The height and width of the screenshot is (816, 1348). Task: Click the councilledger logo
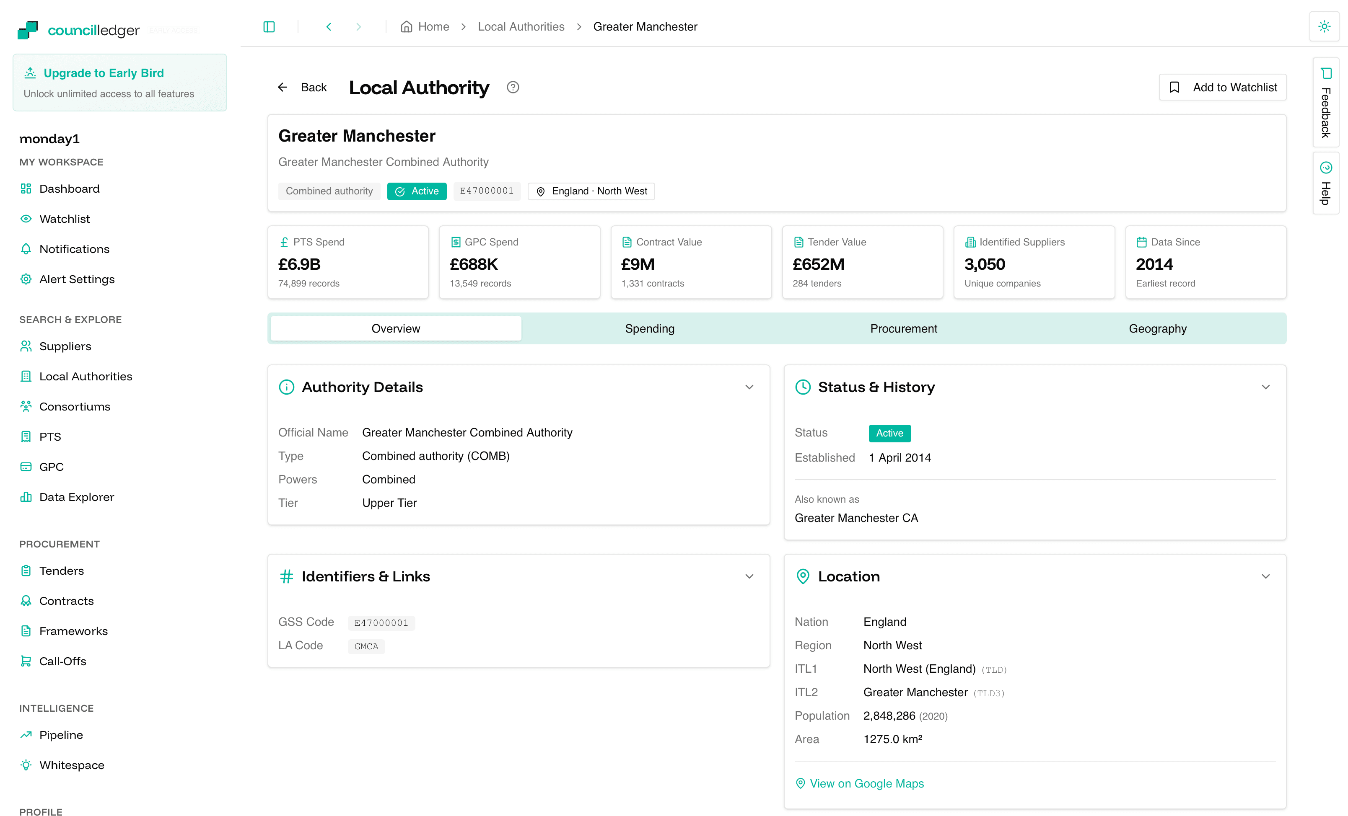click(79, 30)
